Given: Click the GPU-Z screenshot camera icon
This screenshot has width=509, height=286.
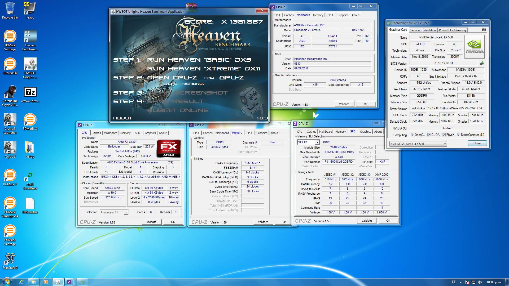Looking at the screenshot, I should [484, 30].
